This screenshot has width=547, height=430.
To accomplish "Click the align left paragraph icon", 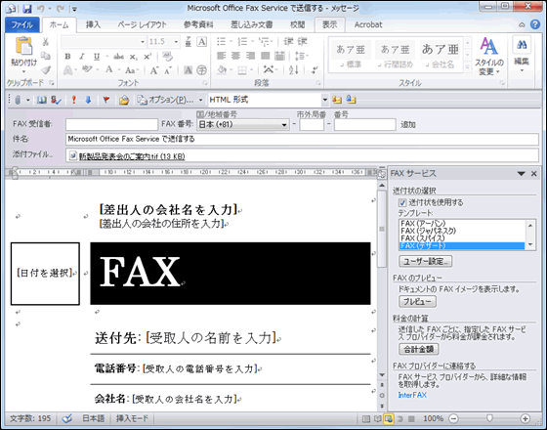I will pos(221,56).
